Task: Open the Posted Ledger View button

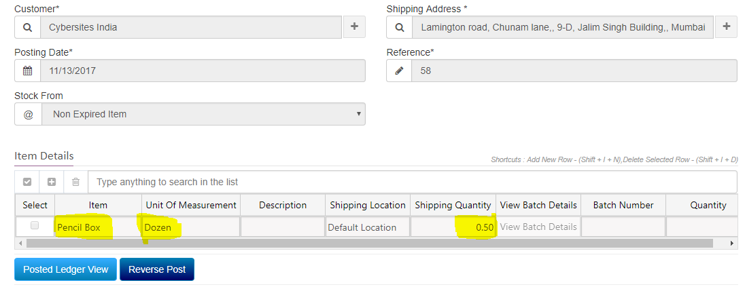Action: pos(65,269)
